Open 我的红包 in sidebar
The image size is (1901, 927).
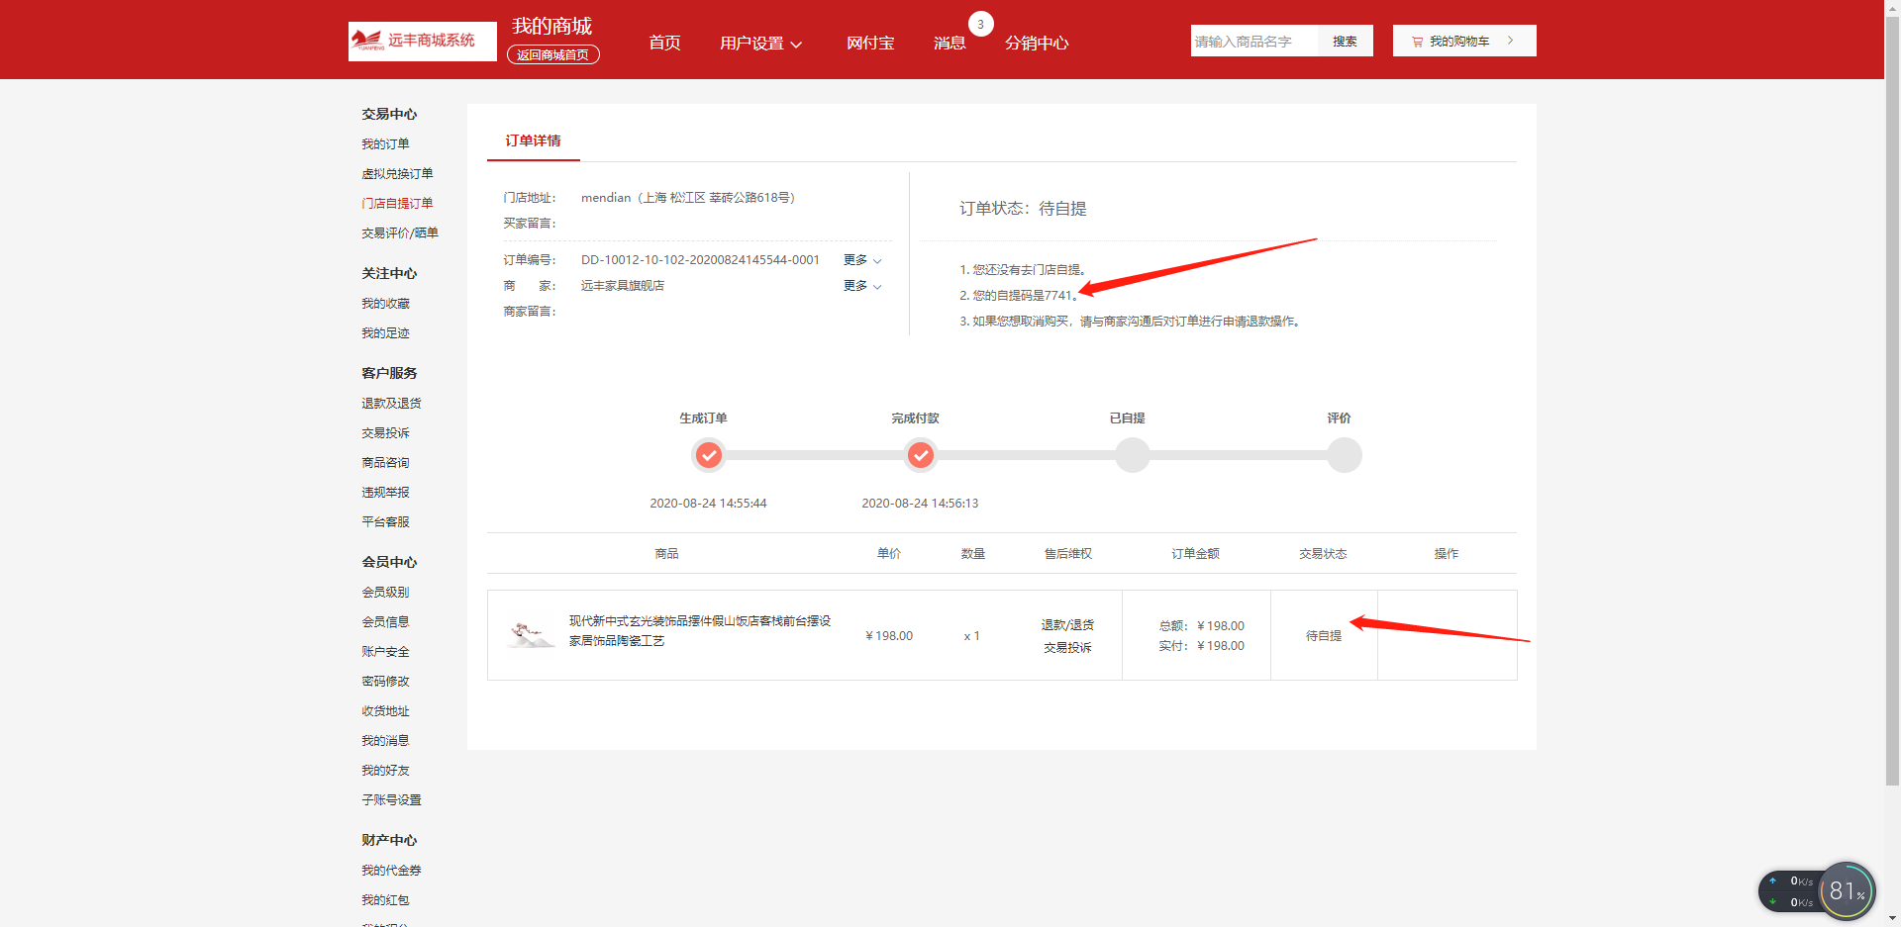coord(385,900)
